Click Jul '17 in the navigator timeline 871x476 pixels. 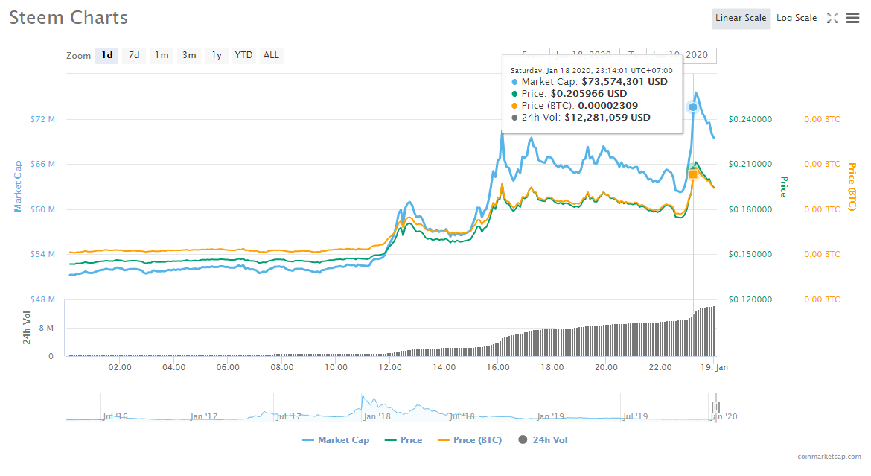click(288, 416)
